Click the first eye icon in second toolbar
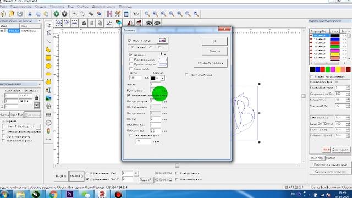Image resolution: width=352 pixels, height=198 pixels. click(149, 23)
